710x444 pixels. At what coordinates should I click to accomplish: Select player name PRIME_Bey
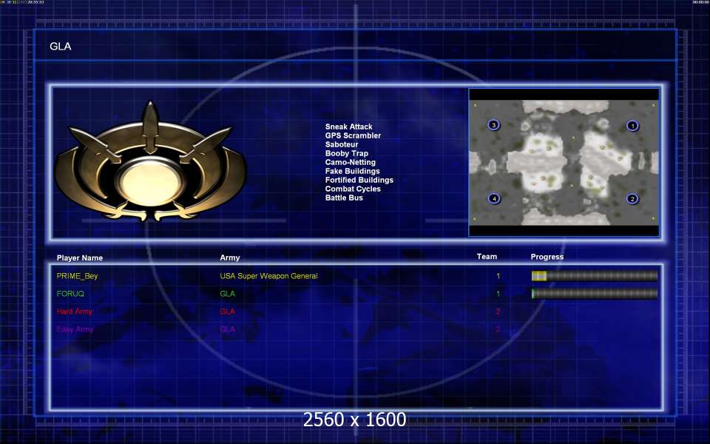pyautogui.click(x=77, y=276)
